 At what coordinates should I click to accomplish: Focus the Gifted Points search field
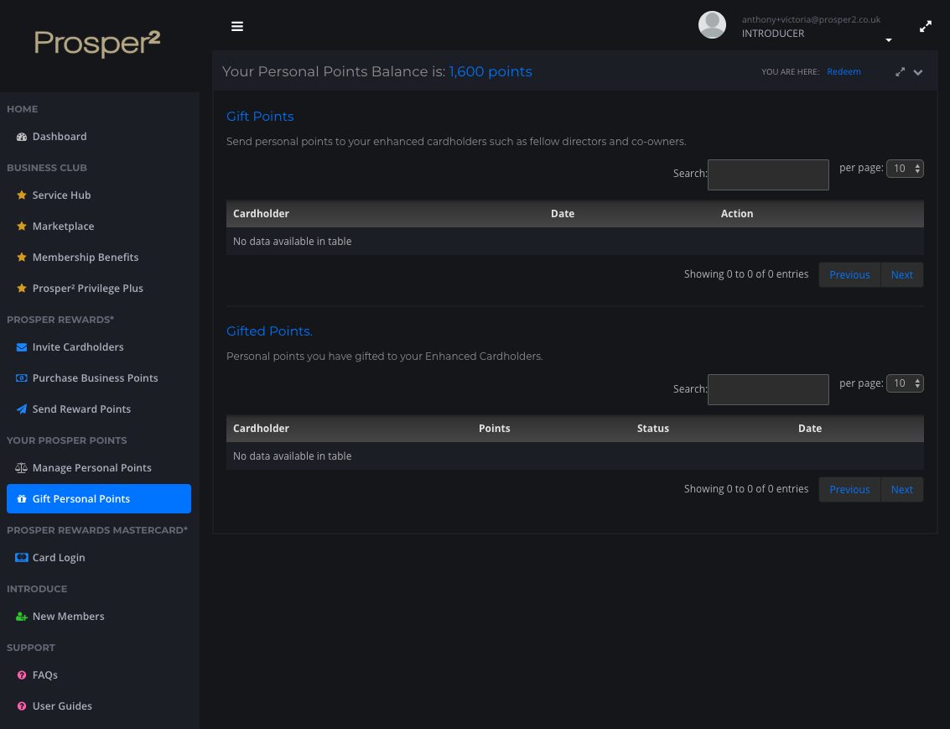pos(768,389)
